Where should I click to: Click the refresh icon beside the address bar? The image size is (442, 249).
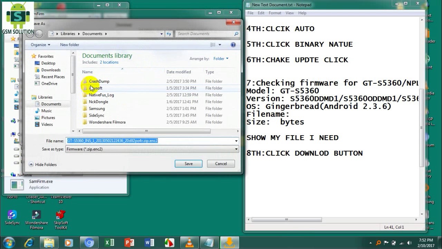[169, 34]
